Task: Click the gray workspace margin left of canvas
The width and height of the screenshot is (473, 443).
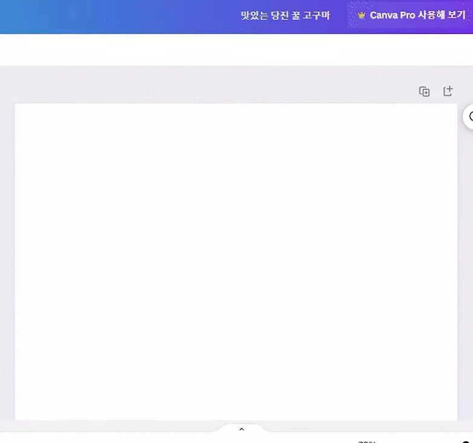Action: tap(7, 260)
